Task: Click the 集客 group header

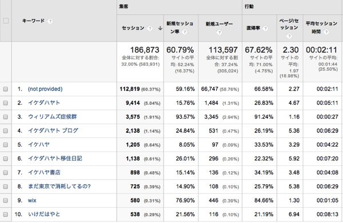Action: point(123,6)
